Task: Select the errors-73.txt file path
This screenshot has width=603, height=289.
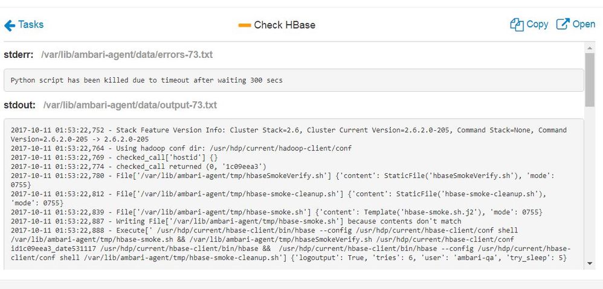Action: click(127, 56)
